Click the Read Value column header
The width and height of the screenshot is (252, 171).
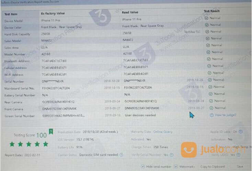130,12
